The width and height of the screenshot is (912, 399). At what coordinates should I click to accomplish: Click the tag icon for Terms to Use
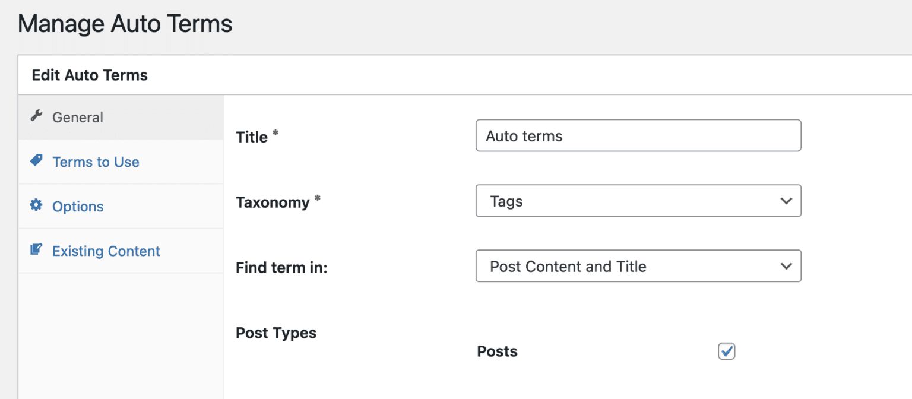tap(36, 161)
